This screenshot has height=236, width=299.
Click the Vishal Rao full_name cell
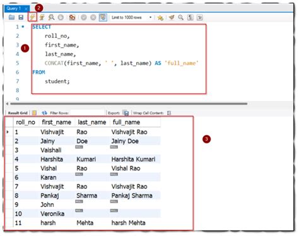pos(135,168)
